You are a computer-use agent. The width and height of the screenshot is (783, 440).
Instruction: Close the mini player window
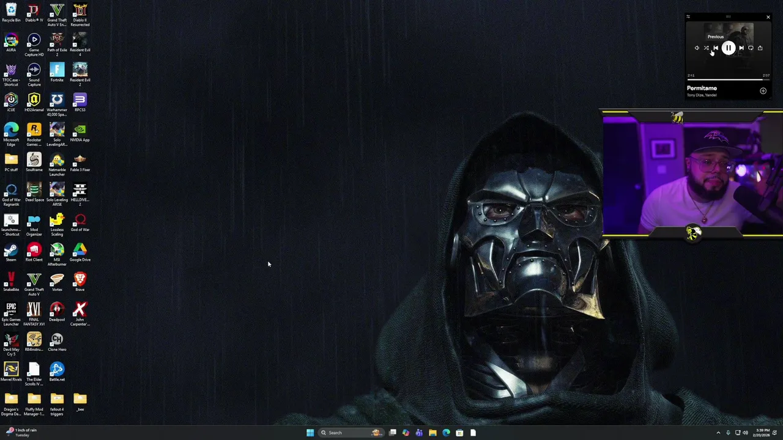tap(768, 17)
